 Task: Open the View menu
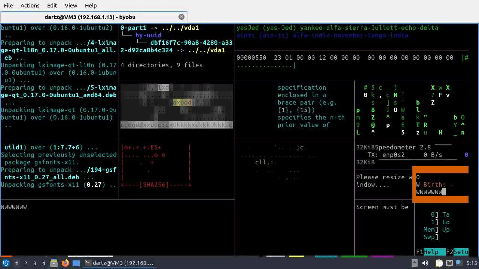tap(71, 6)
